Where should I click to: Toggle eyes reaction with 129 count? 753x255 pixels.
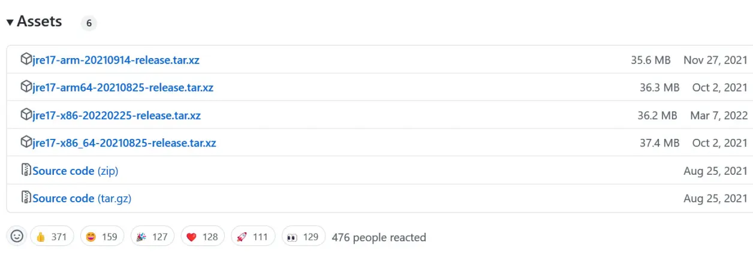[303, 236]
